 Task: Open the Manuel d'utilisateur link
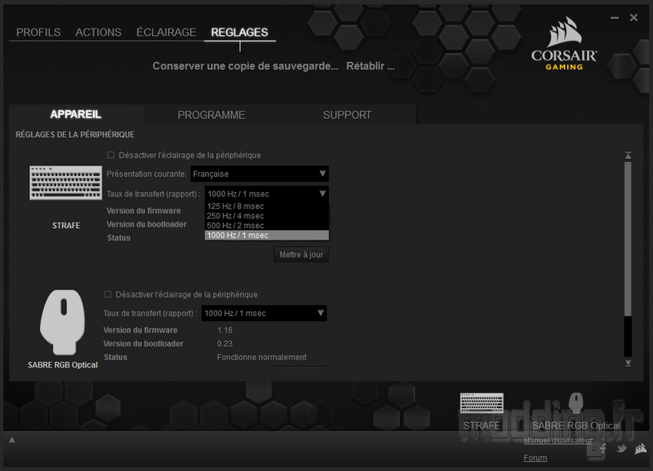(x=558, y=440)
